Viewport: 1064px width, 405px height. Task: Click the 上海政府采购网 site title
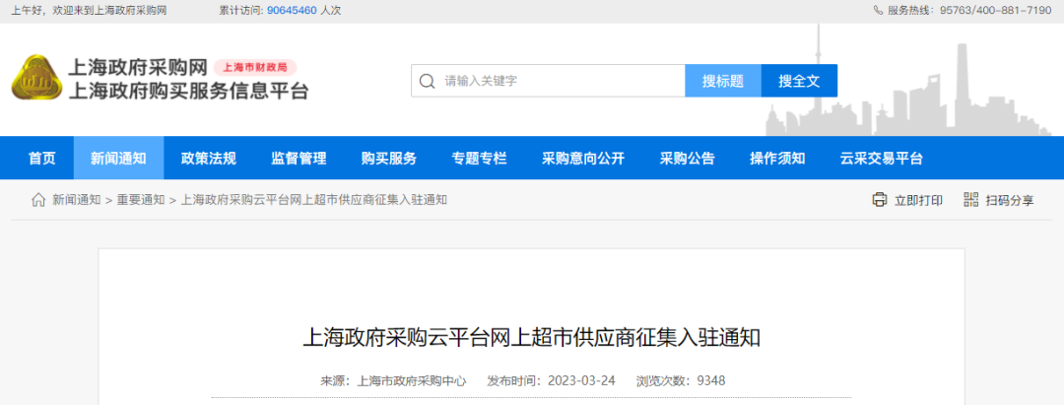click(137, 67)
